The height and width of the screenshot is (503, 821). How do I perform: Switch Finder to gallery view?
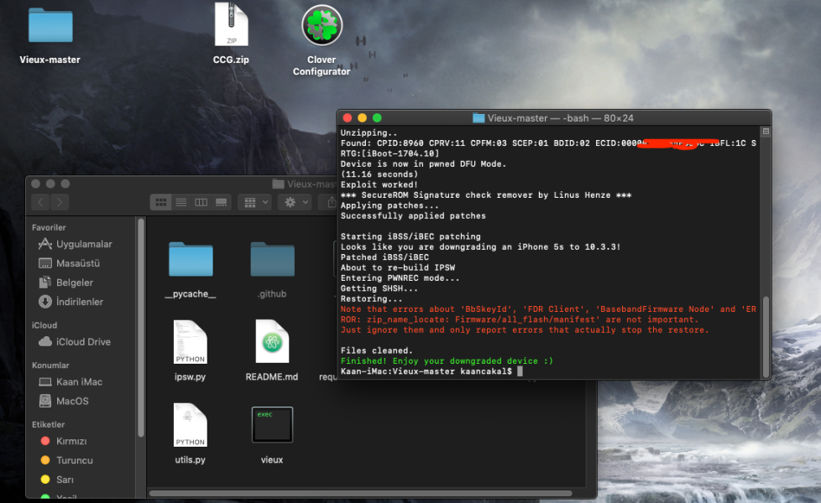pyautogui.click(x=222, y=202)
